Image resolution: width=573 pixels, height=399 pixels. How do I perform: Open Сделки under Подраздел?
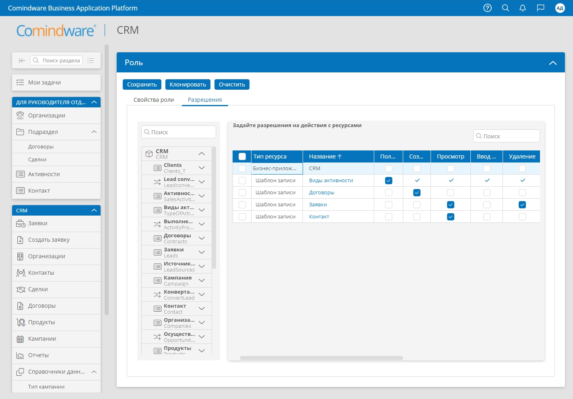coord(56,159)
